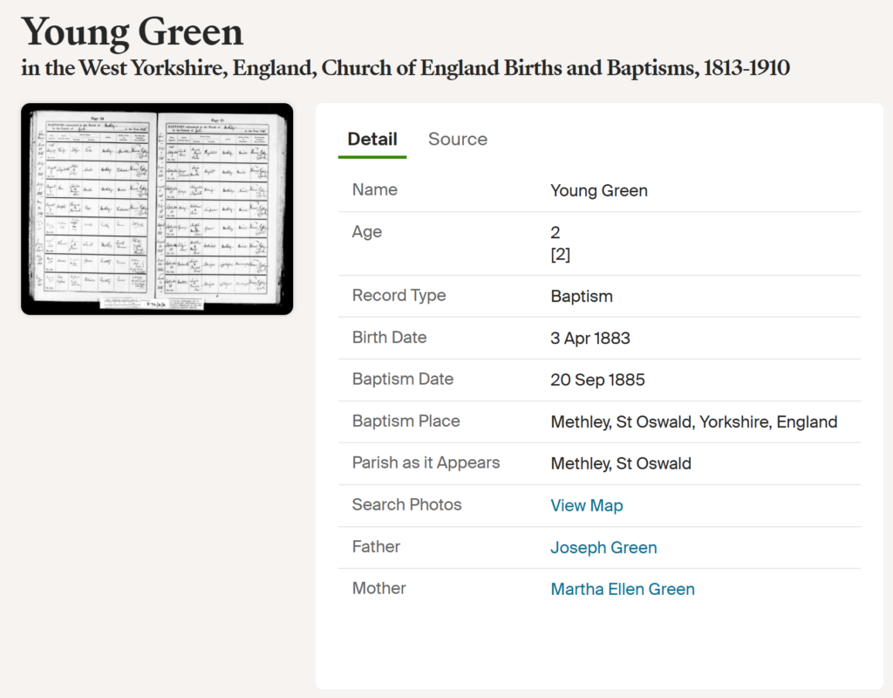Click the Baptism Place value text

[693, 421]
